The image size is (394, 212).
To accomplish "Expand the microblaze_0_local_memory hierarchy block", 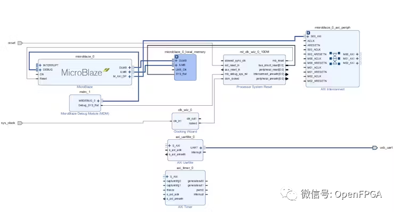I will (177, 57).
